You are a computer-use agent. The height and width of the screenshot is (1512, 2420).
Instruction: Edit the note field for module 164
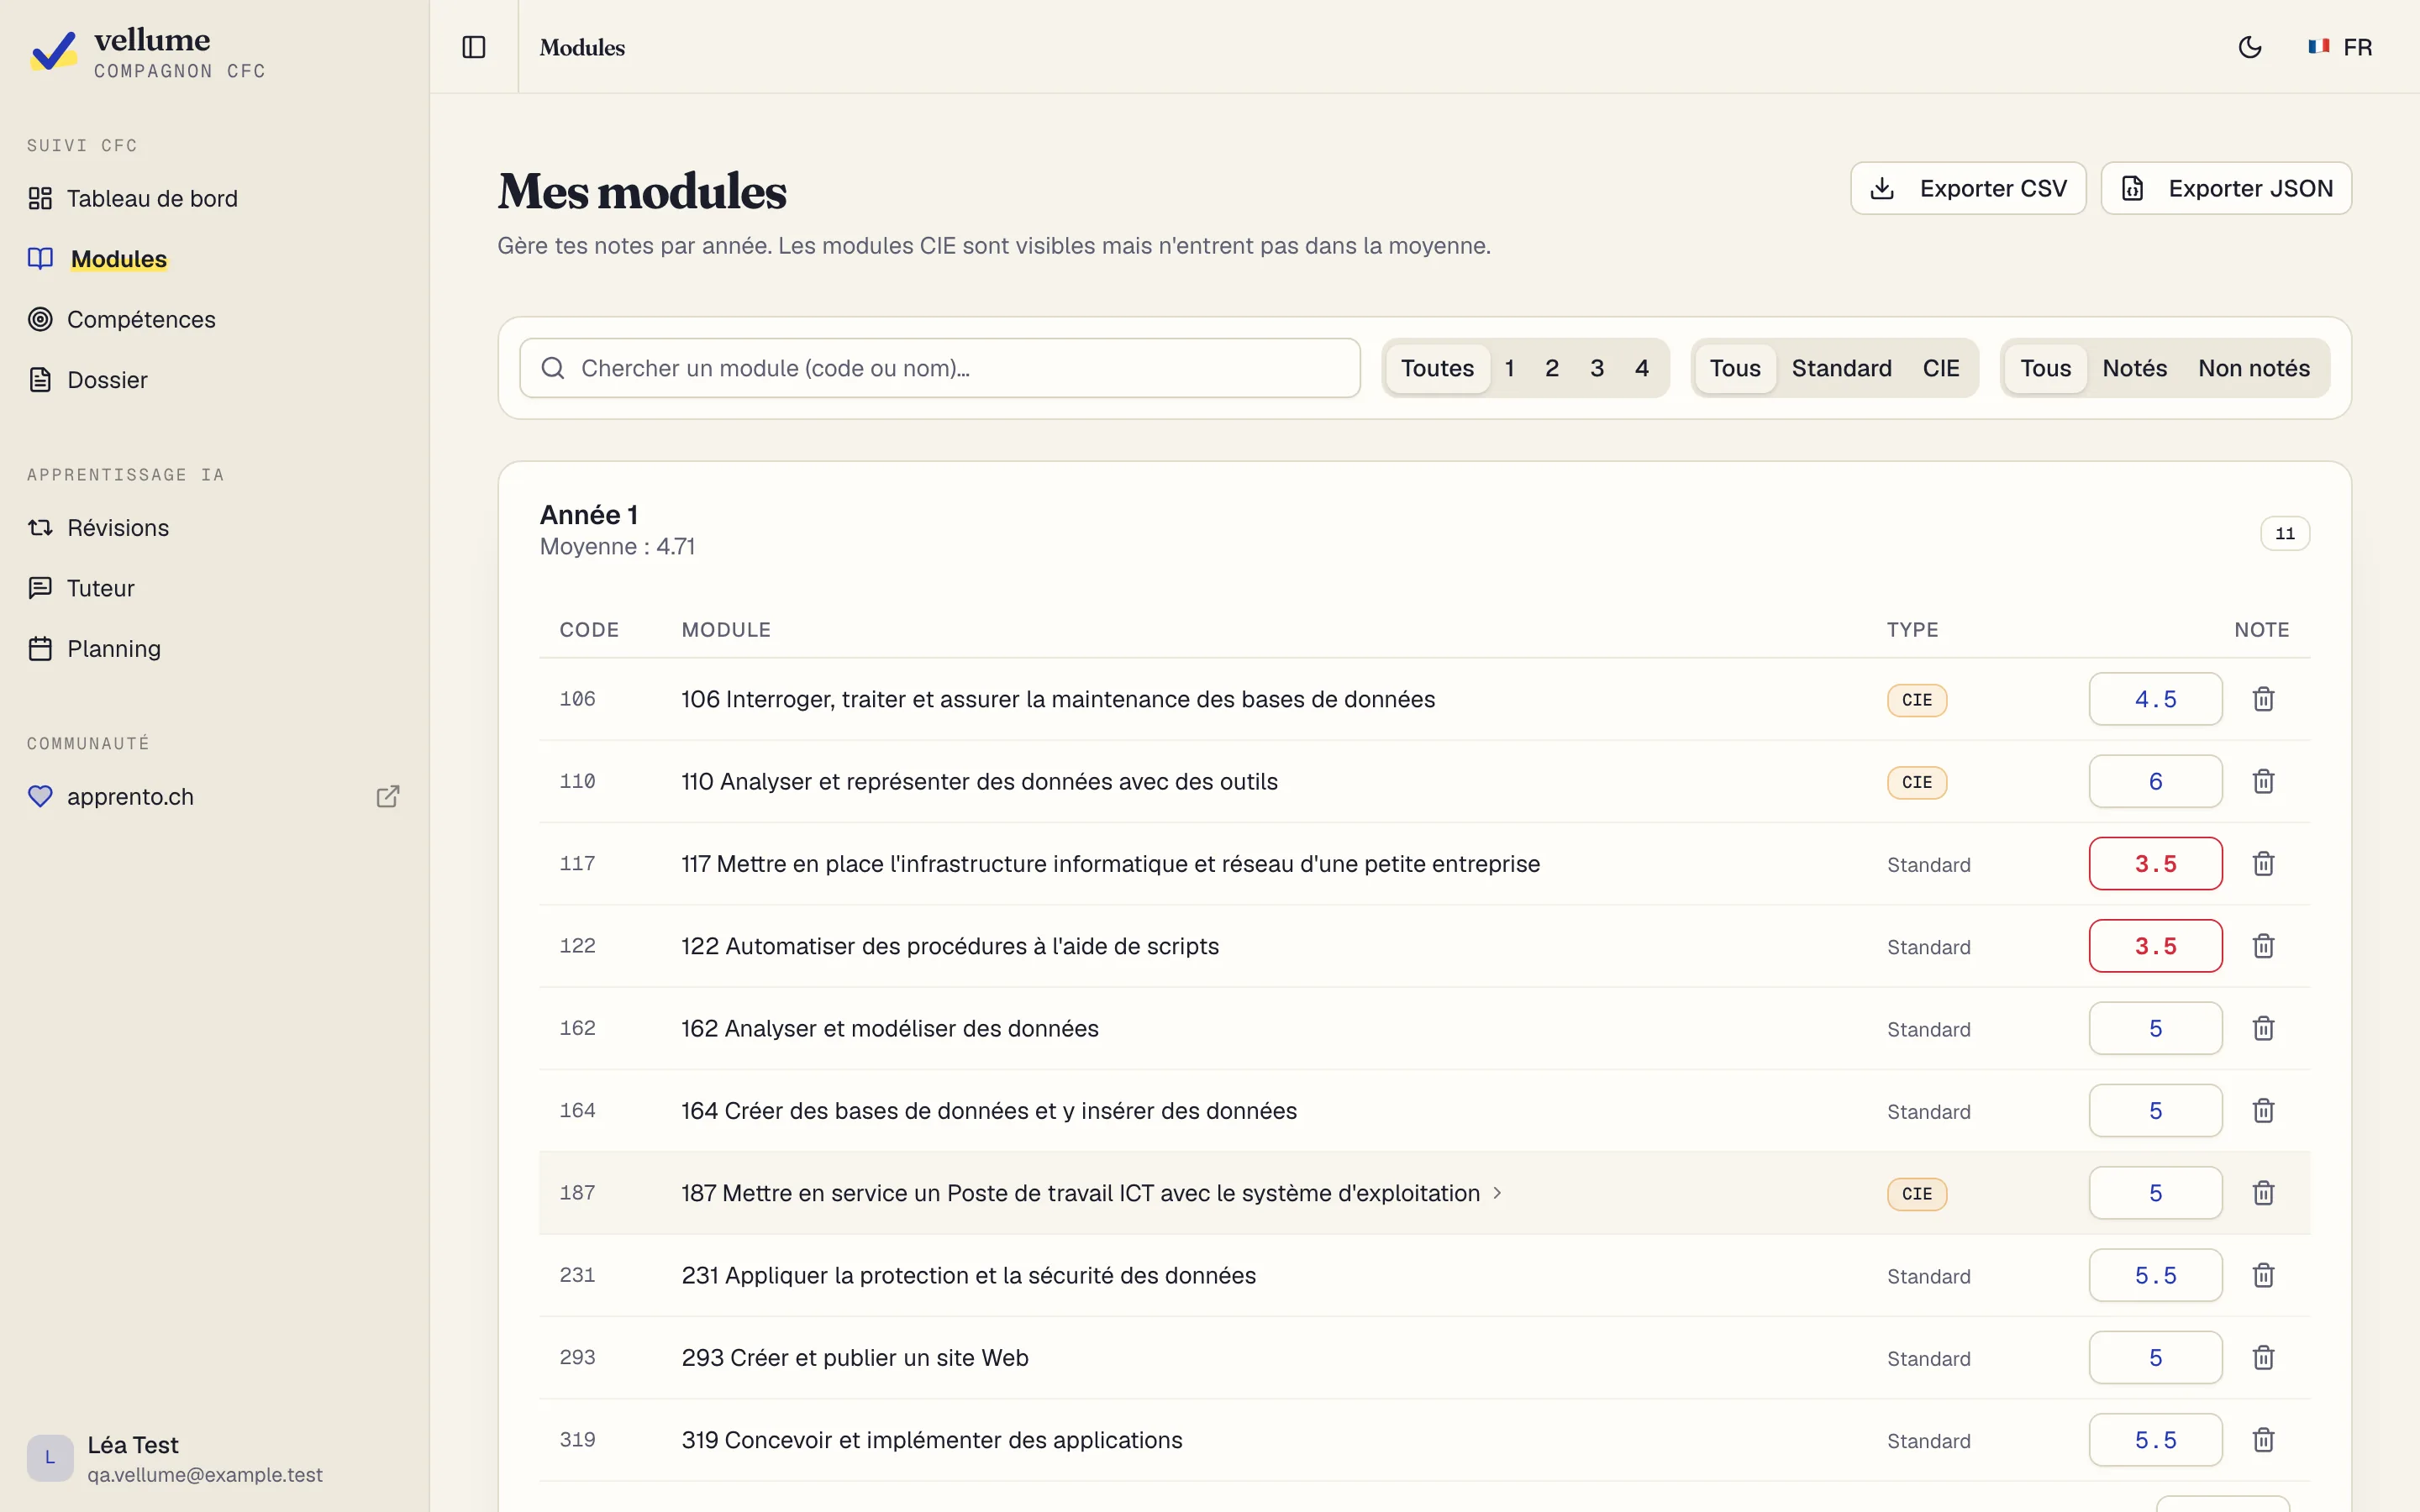(2155, 1110)
